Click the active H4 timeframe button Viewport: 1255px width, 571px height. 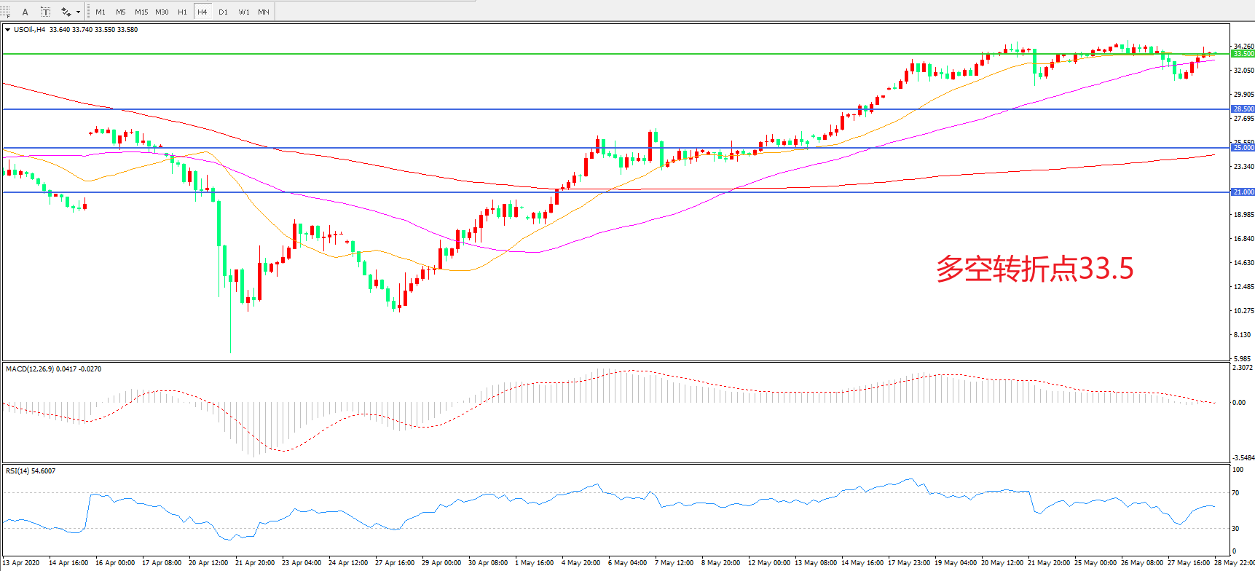tap(202, 12)
